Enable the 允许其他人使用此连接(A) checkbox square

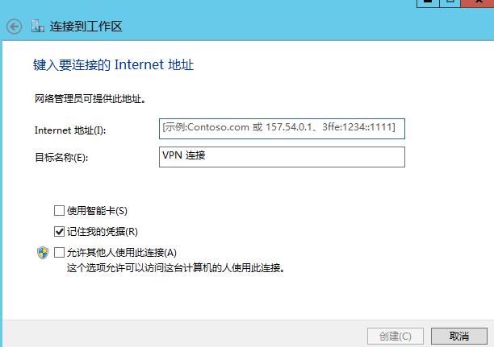59,252
